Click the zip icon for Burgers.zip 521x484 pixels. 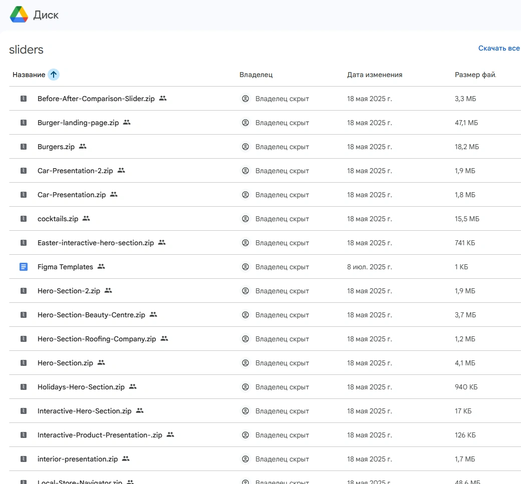click(x=23, y=147)
